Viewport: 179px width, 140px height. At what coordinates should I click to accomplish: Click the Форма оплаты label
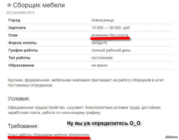coord(23,43)
